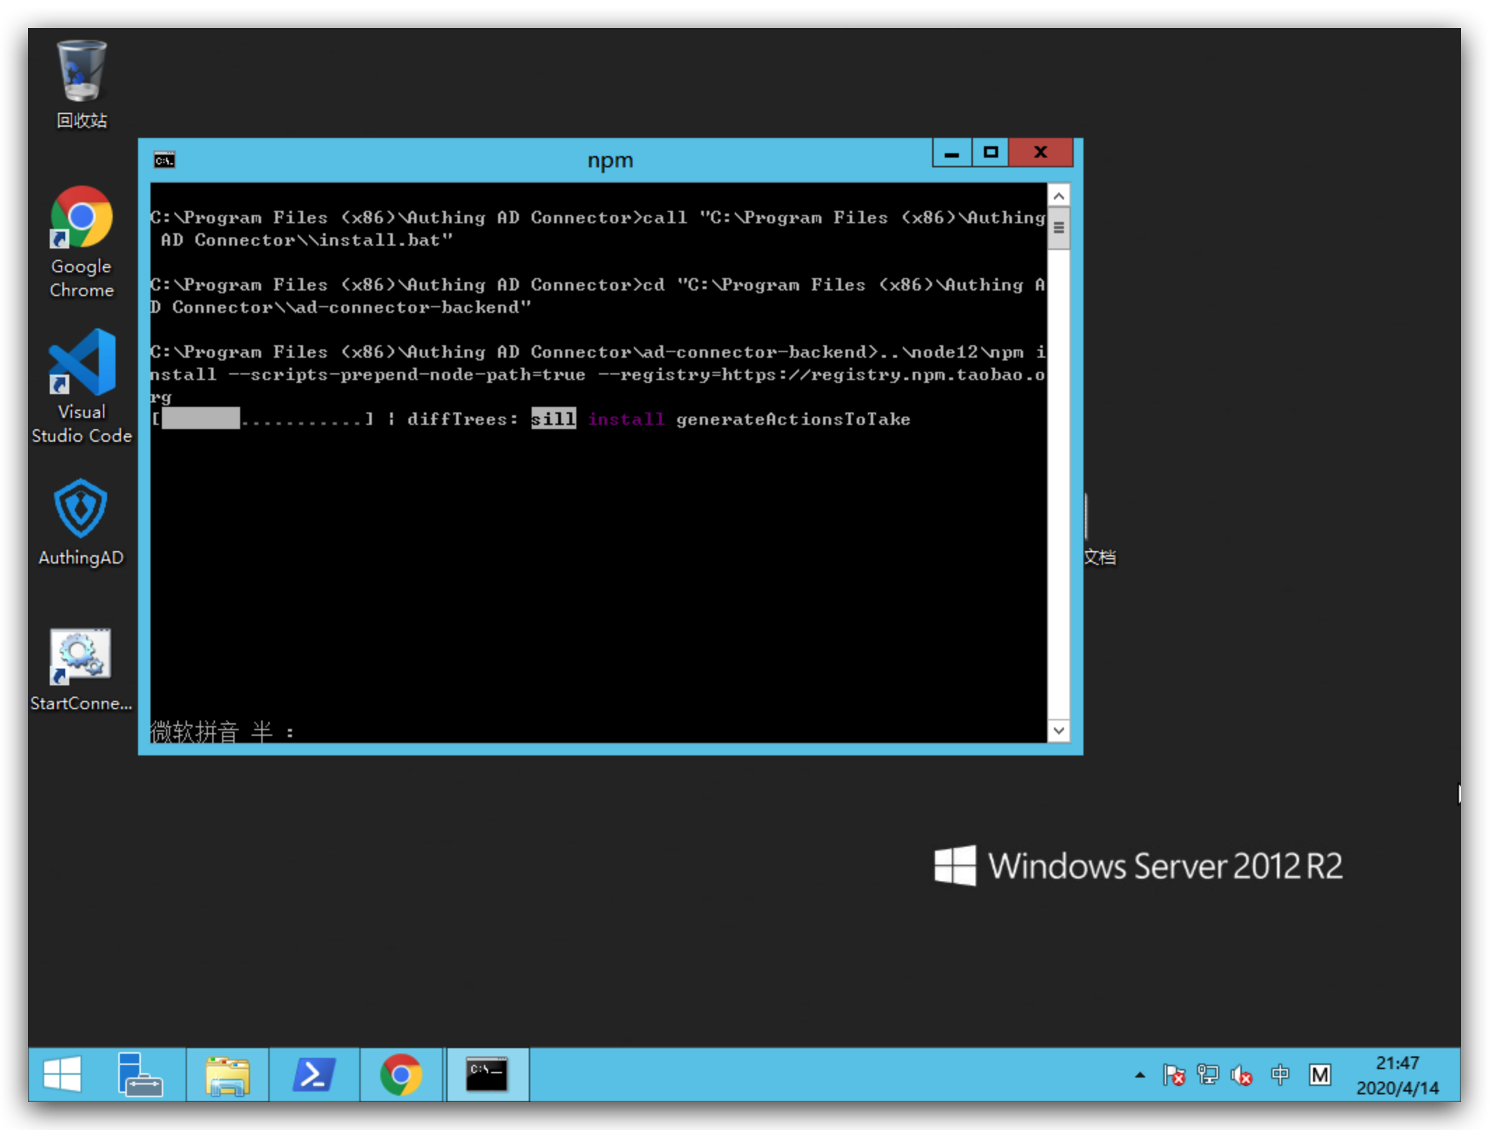Open the Action Center flag icon
The height and width of the screenshot is (1130, 1489).
coord(1173,1075)
